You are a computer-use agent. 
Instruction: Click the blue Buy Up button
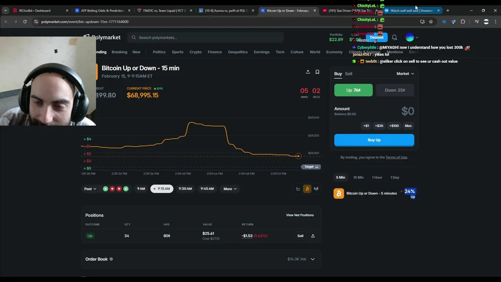374,140
